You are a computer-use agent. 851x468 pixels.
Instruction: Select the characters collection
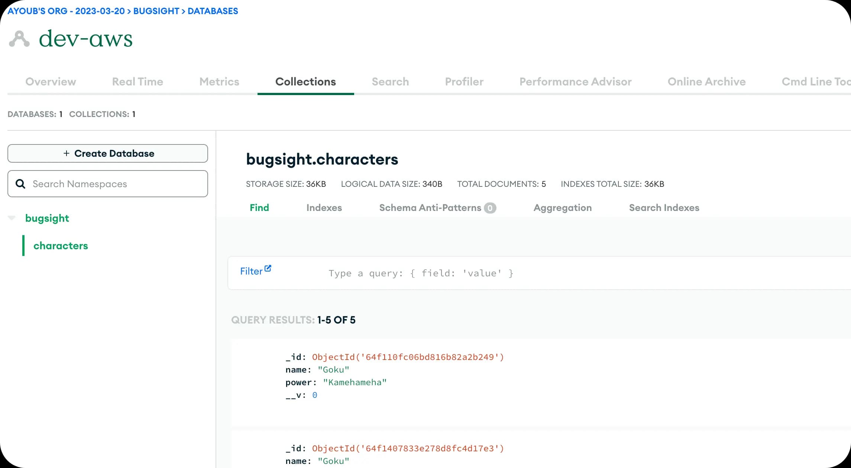pos(61,246)
